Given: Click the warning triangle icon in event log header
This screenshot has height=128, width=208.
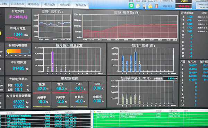Looking at the screenshot, I should 95,112.
